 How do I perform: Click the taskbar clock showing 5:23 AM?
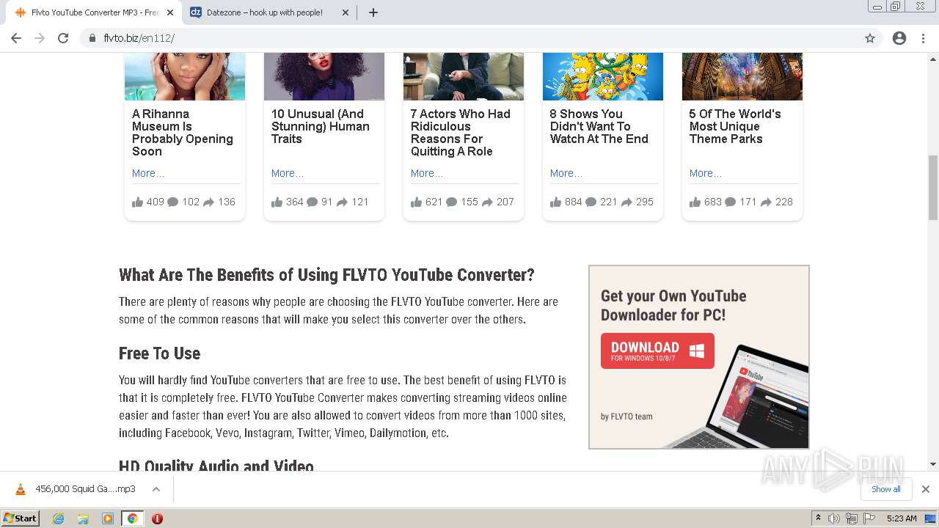tap(901, 518)
